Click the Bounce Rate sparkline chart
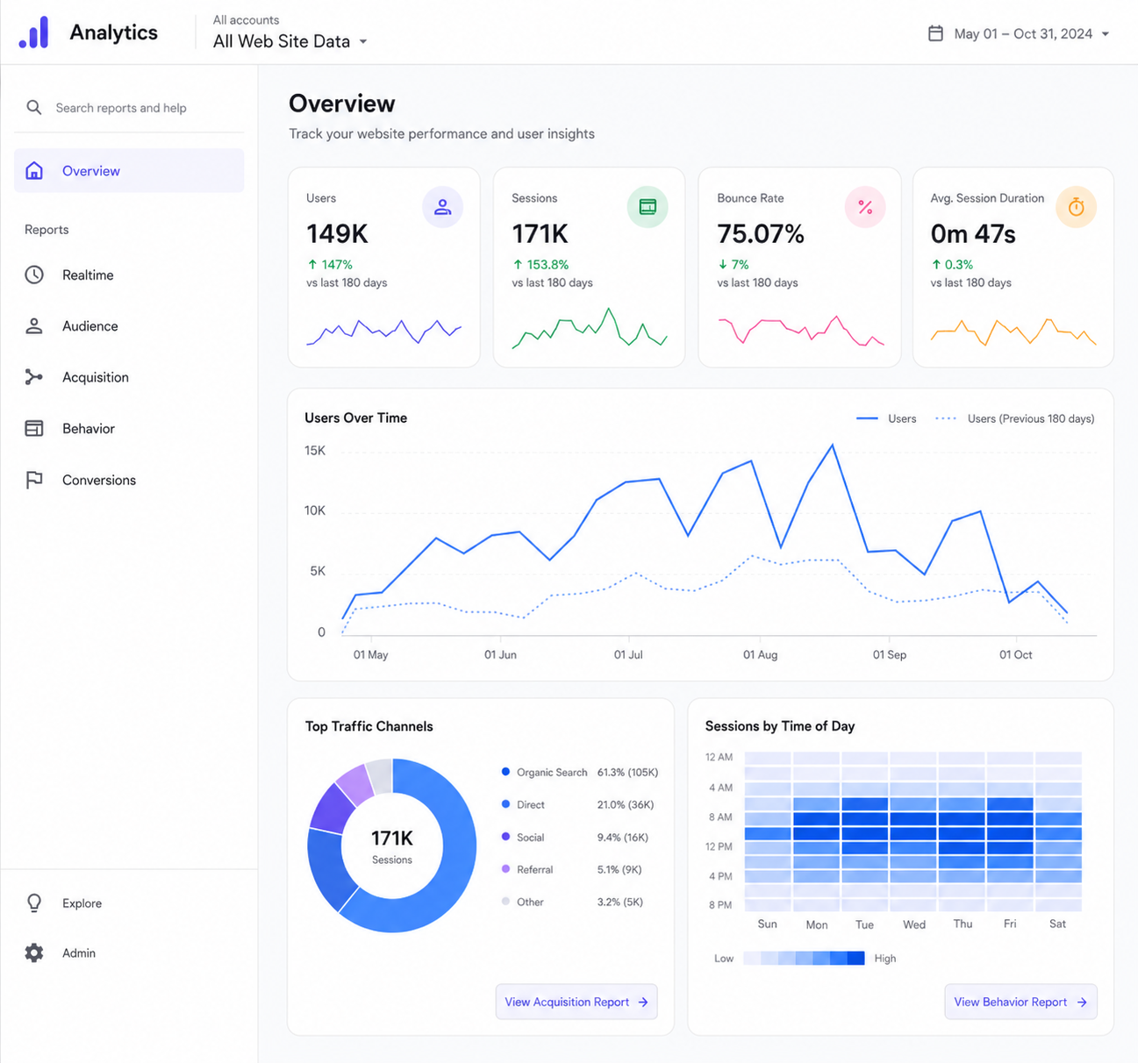 801,331
